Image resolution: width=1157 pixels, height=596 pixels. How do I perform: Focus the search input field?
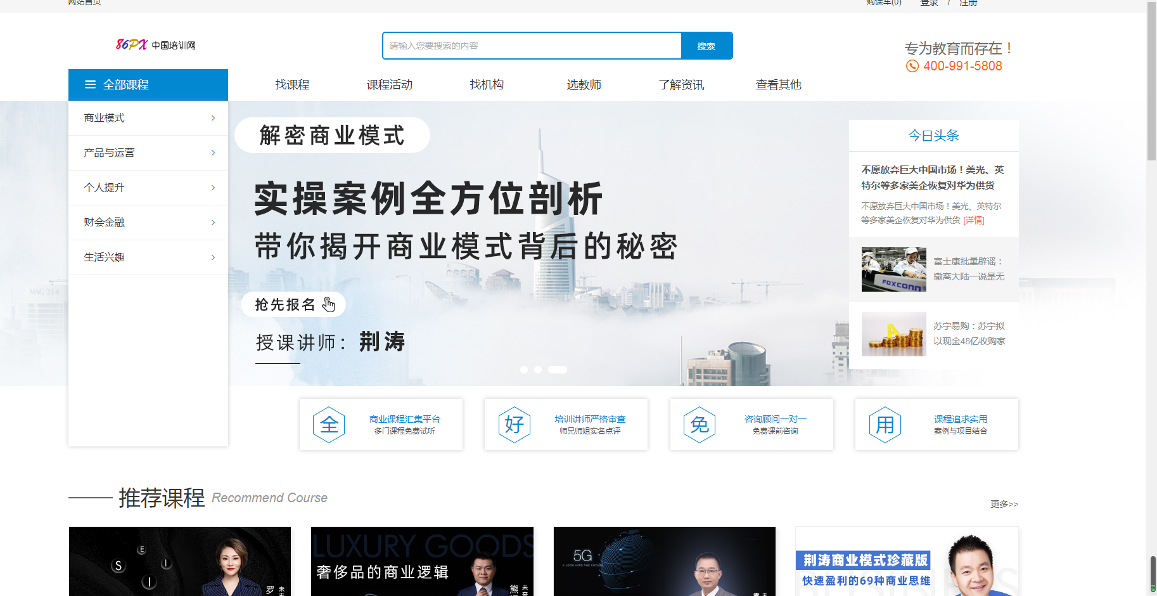pos(532,46)
